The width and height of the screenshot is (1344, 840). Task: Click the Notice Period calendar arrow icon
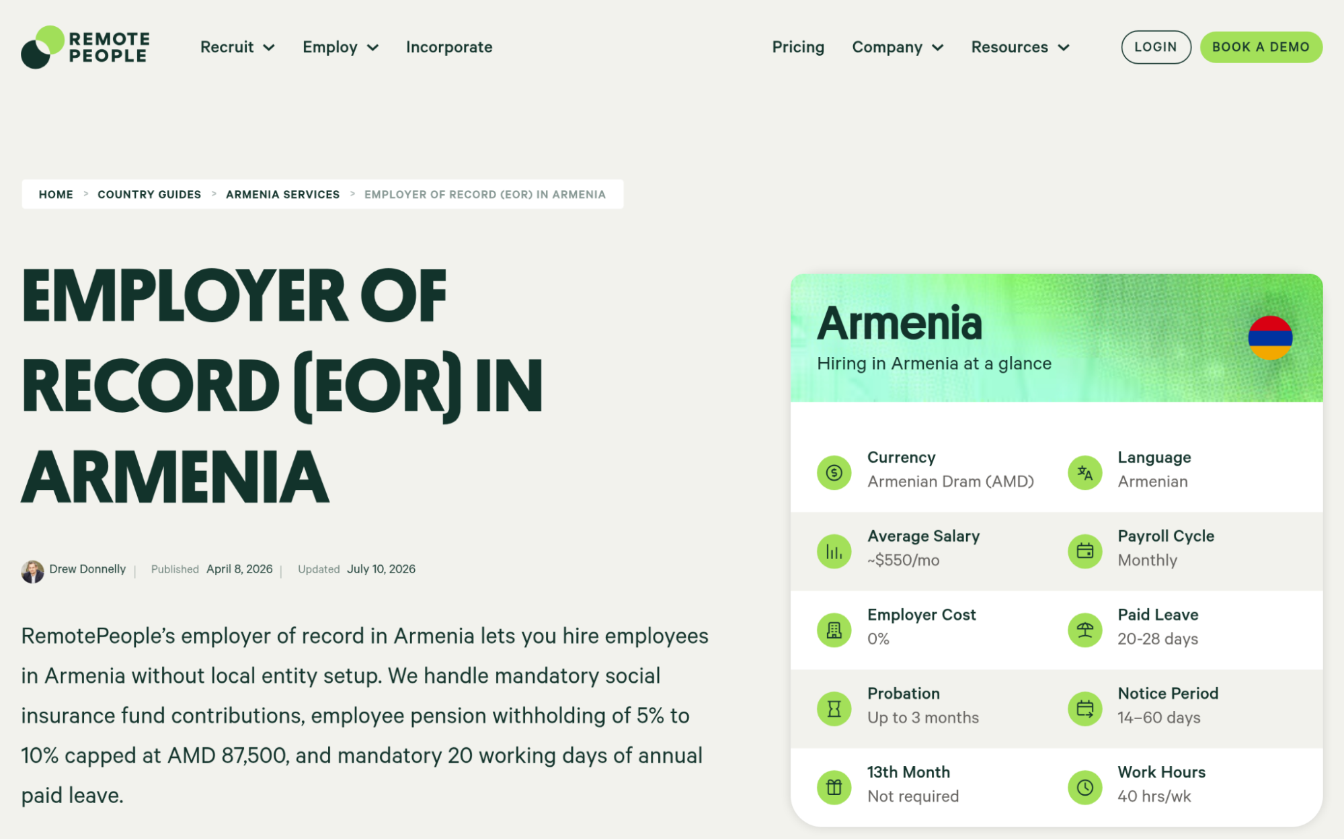pyautogui.click(x=1084, y=709)
